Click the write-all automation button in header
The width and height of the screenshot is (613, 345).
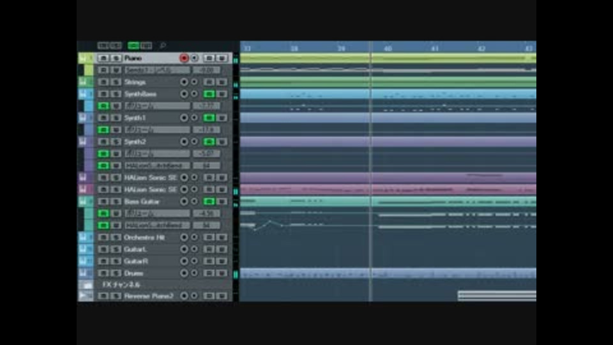click(x=146, y=46)
